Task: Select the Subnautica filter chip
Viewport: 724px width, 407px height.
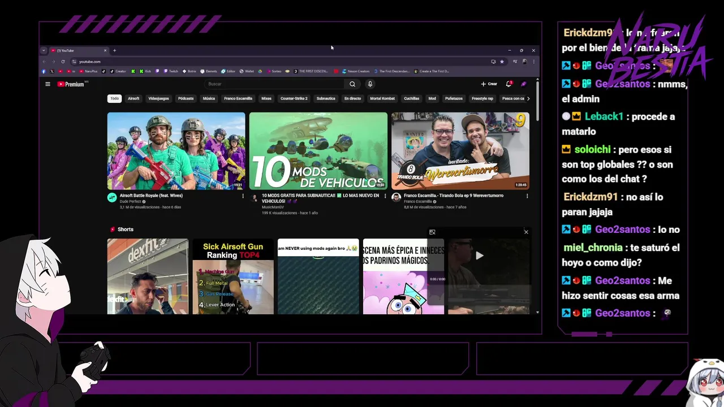Action: [x=326, y=98]
